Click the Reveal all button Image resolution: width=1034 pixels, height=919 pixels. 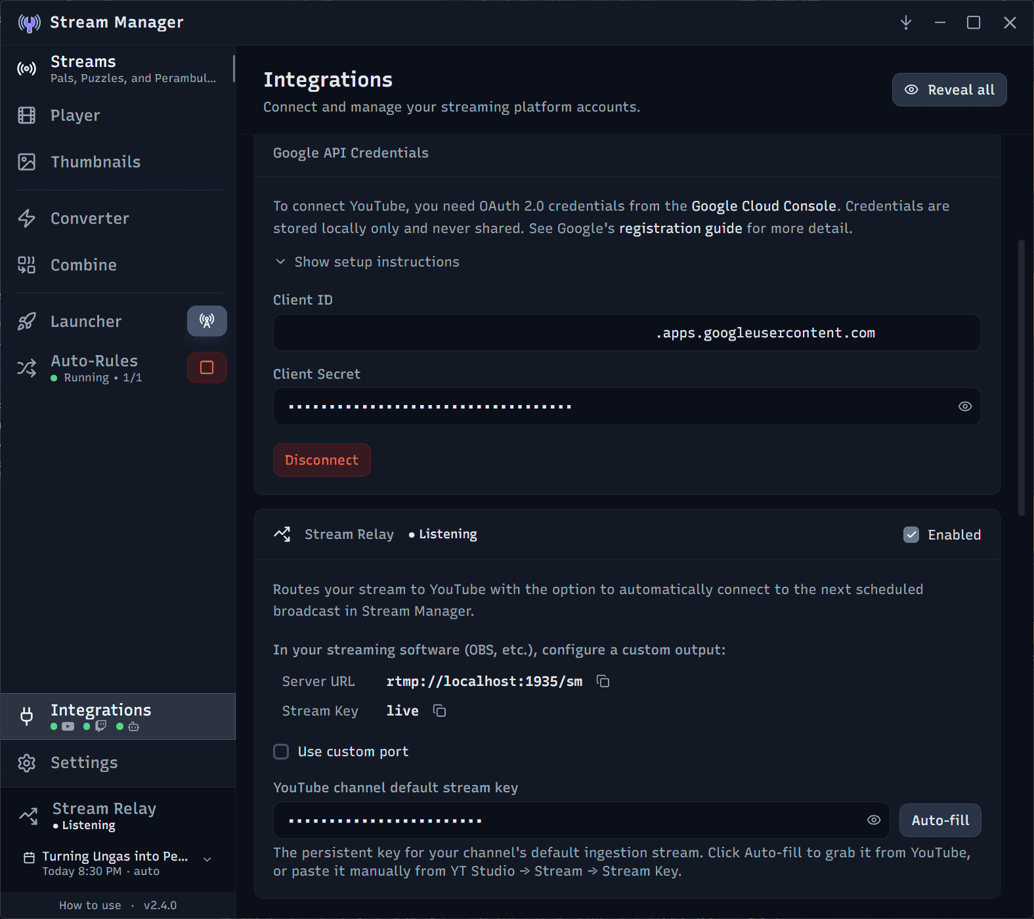[x=949, y=90]
